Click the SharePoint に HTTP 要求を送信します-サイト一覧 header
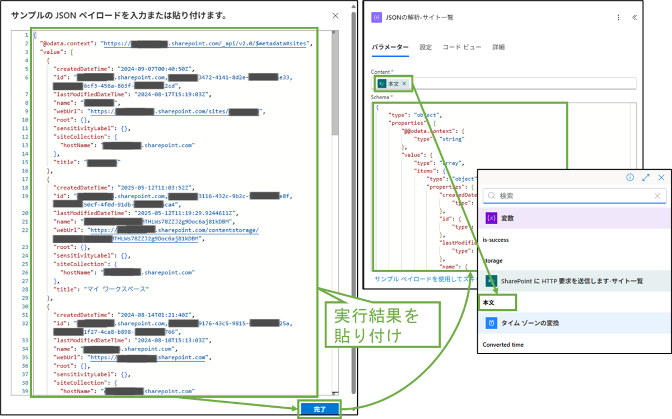 (x=575, y=281)
